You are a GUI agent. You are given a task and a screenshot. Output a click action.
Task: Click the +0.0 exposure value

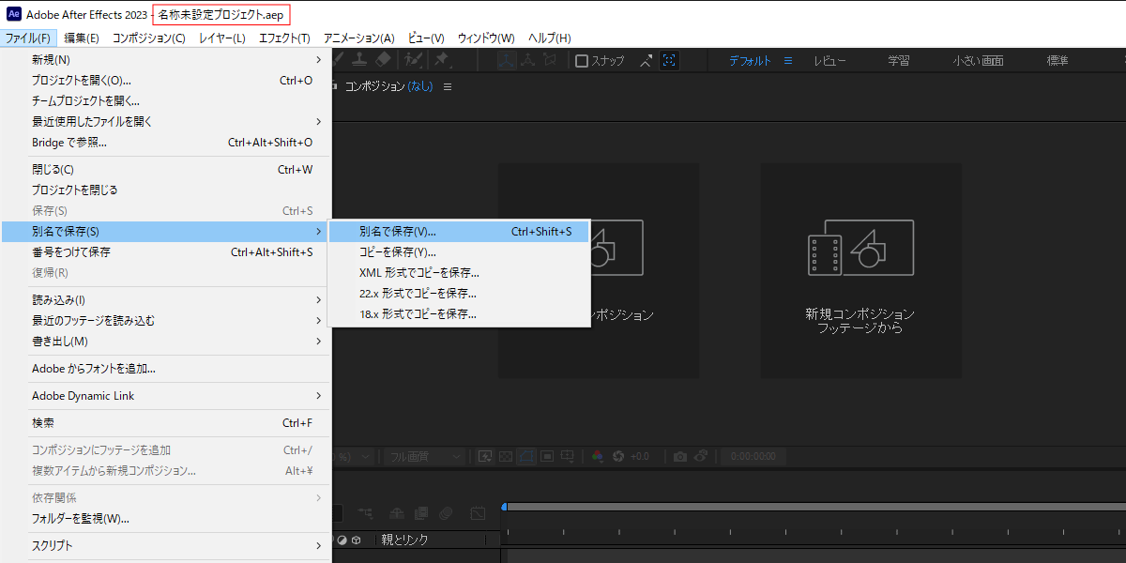click(639, 457)
